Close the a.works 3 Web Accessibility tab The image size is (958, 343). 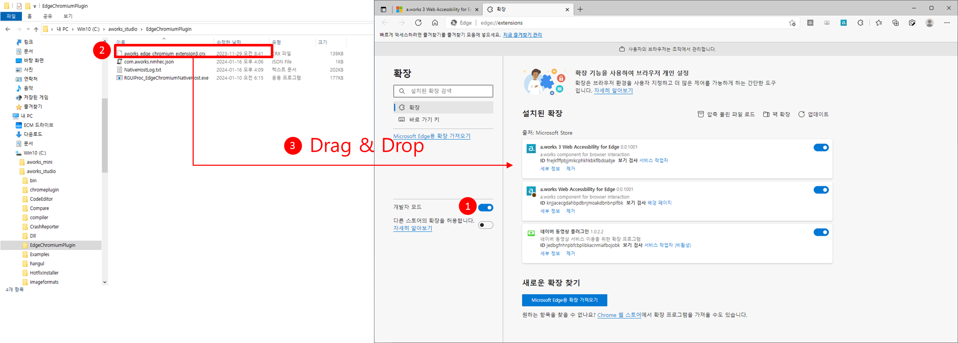click(x=476, y=9)
